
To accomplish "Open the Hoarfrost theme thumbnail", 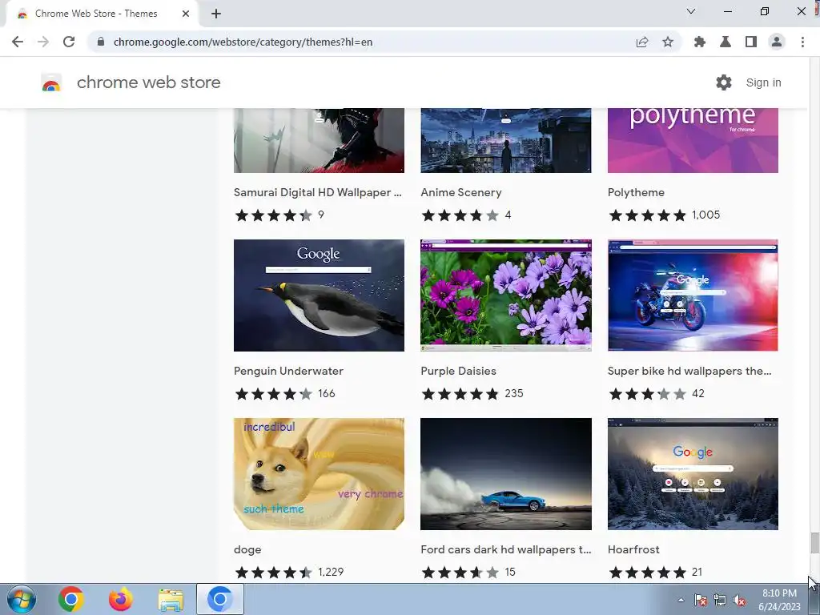I will tap(693, 474).
